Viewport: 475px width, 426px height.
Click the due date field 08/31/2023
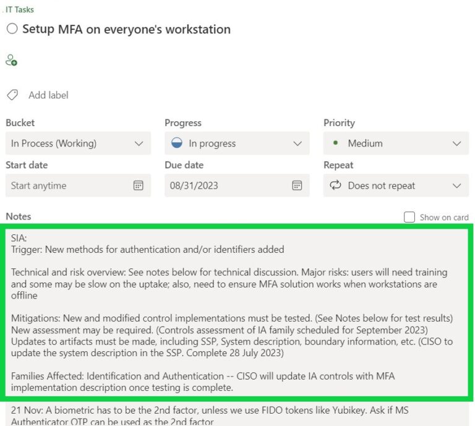coord(237,185)
